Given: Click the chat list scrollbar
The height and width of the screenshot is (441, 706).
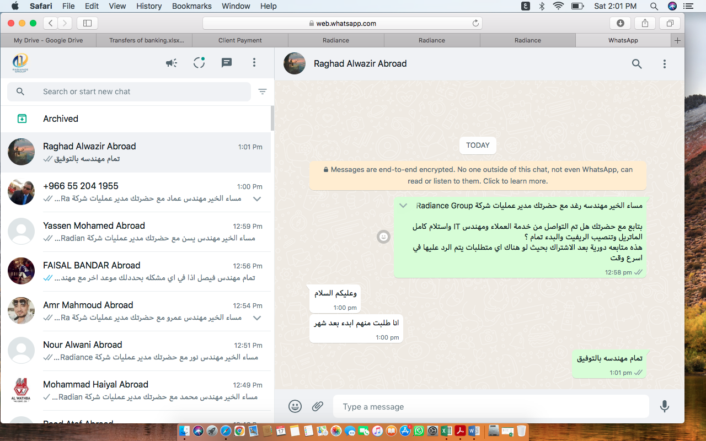Looking at the screenshot, I should [272, 118].
